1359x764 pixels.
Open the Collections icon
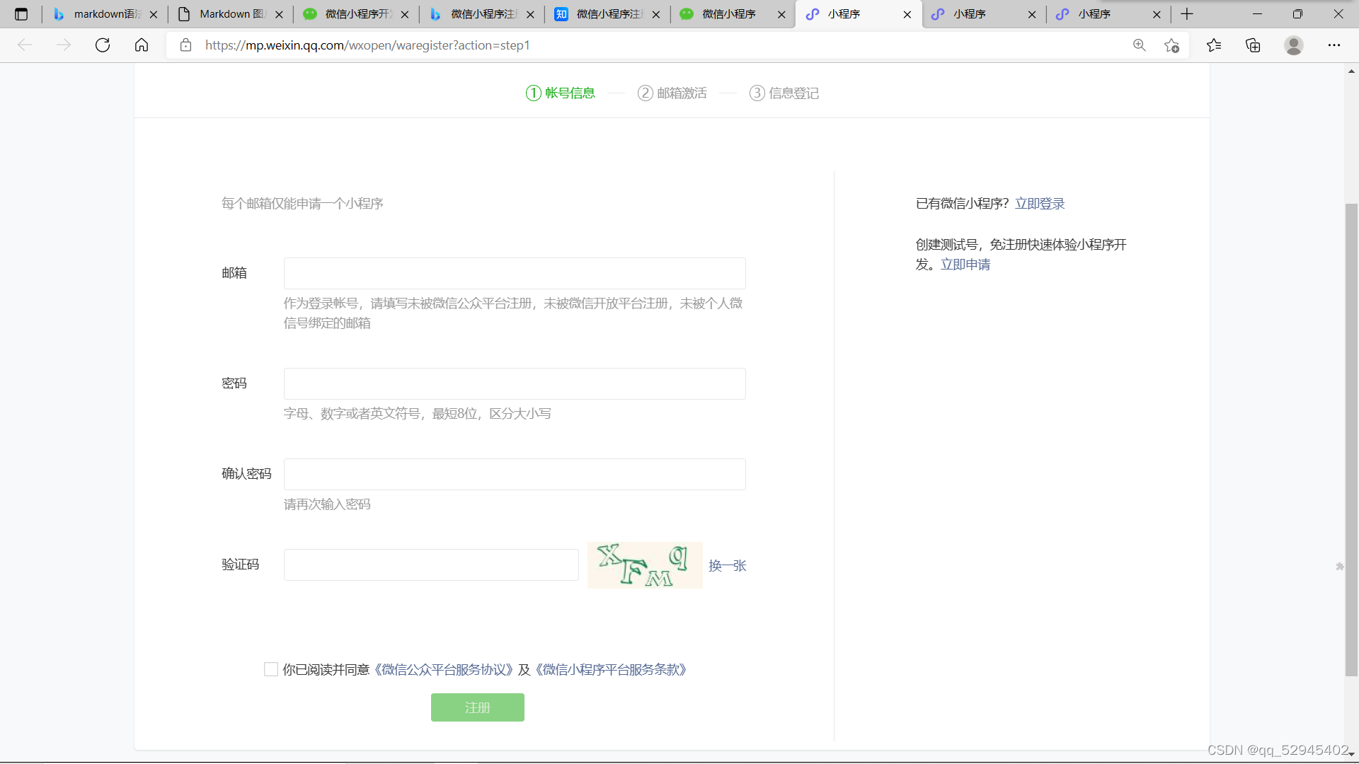pos(1253,45)
